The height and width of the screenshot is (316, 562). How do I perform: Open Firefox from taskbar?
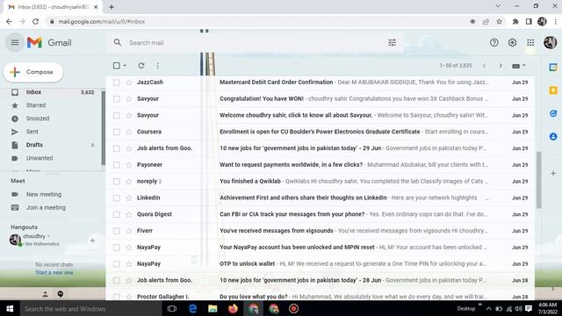tap(233, 308)
